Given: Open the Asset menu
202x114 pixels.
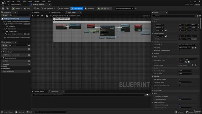Looking at the screenshot, I should (18, 2).
